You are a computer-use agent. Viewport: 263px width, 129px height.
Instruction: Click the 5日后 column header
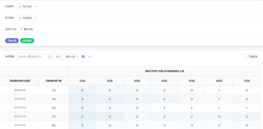(x=192, y=81)
